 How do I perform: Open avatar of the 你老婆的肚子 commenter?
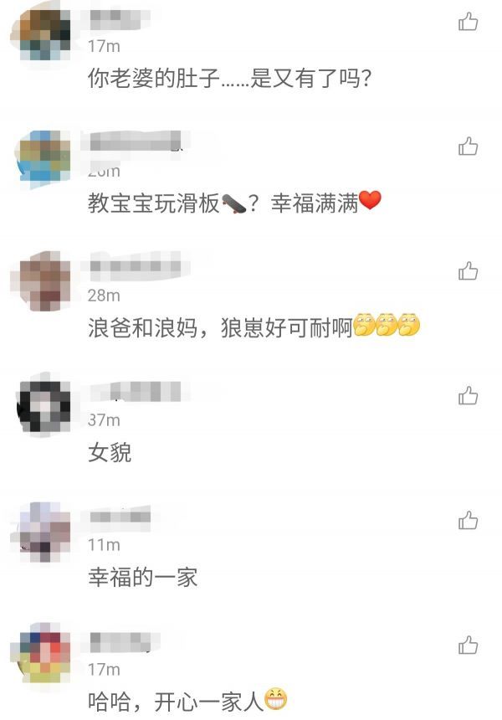click(x=41, y=33)
